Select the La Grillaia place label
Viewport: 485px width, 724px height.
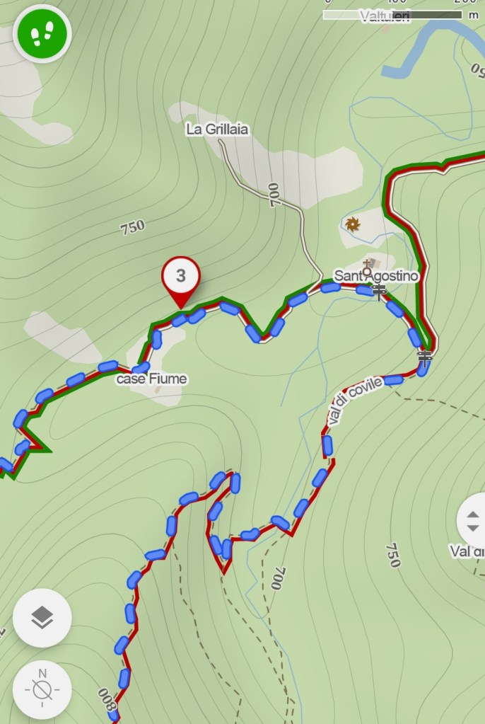[x=217, y=129]
